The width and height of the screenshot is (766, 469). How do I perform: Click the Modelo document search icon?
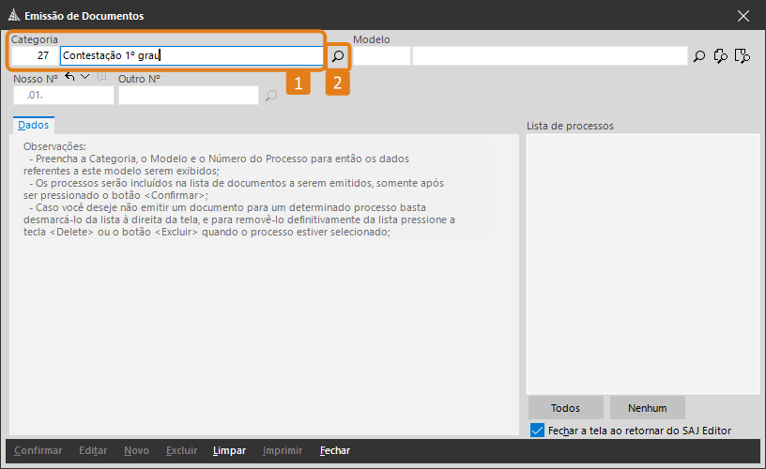click(743, 56)
